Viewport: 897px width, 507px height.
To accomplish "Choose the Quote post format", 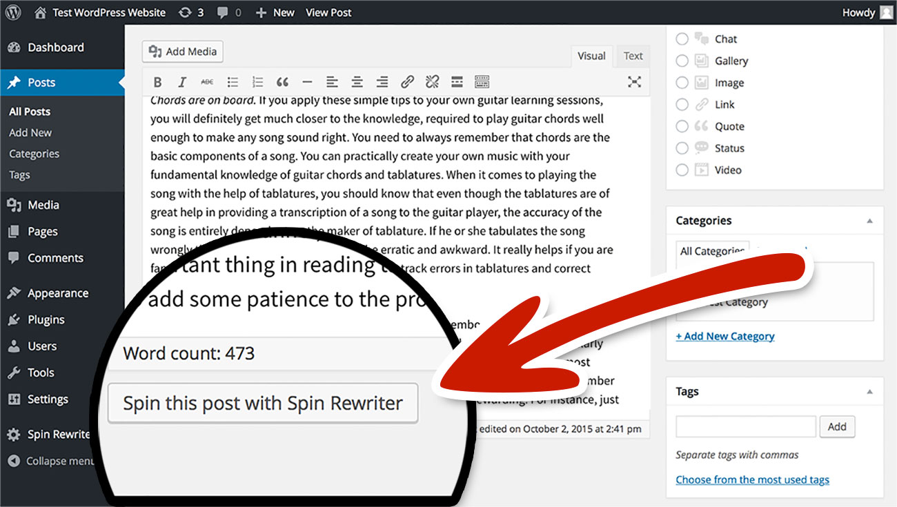I will [682, 126].
